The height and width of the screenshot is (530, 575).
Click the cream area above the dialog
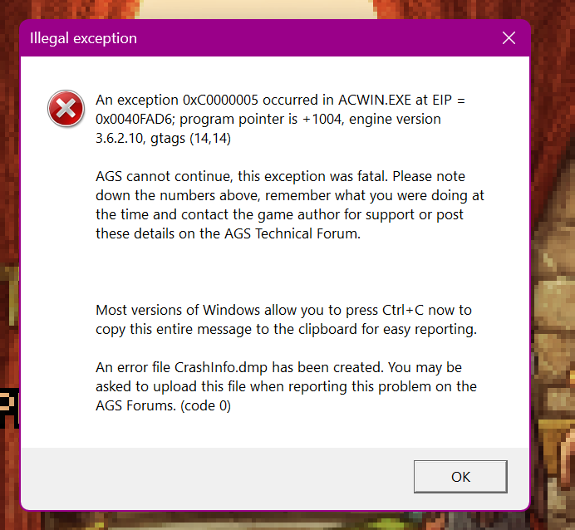tap(257, 9)
